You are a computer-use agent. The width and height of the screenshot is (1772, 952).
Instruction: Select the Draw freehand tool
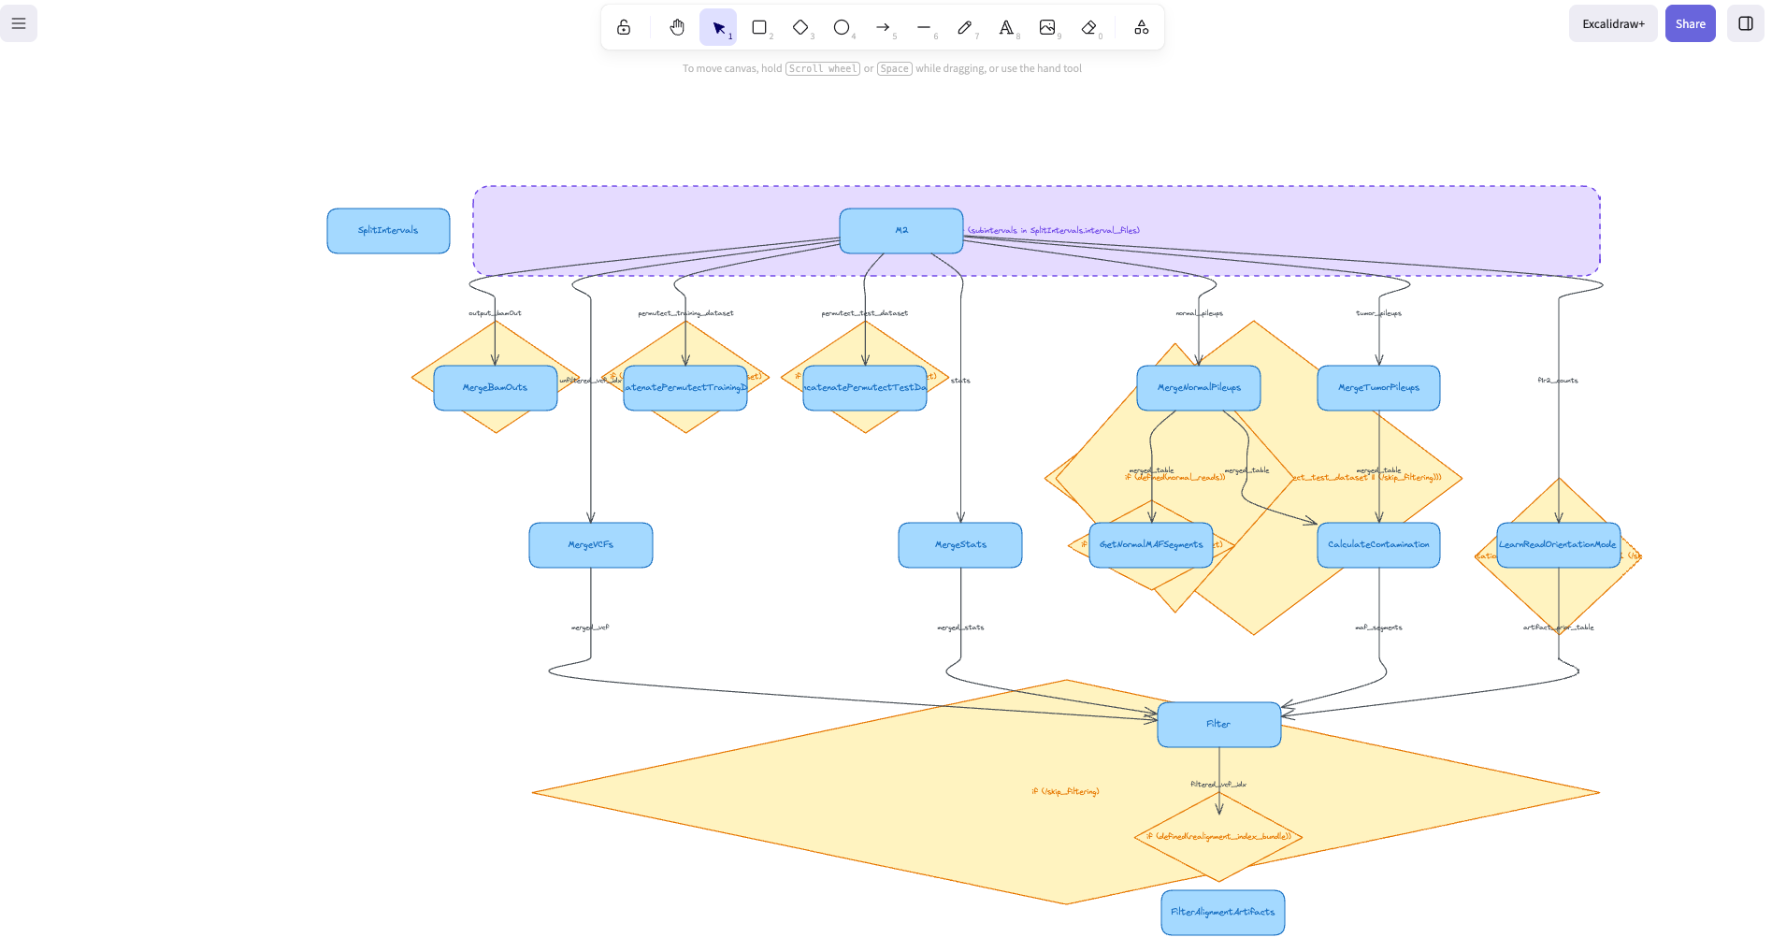[x=965, y=26]
